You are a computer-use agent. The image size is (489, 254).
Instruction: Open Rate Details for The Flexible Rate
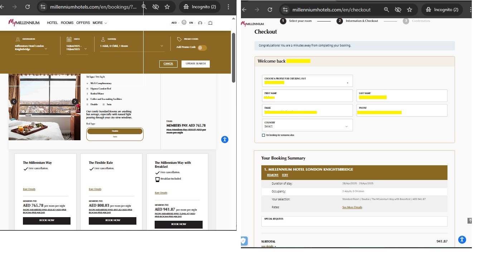pyautogui.click(x=95, y=189)
